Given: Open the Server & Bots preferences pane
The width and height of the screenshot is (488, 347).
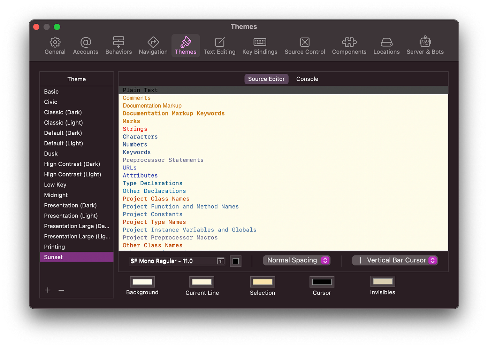Looking at the screenshot, I should (x=425, y=46).
